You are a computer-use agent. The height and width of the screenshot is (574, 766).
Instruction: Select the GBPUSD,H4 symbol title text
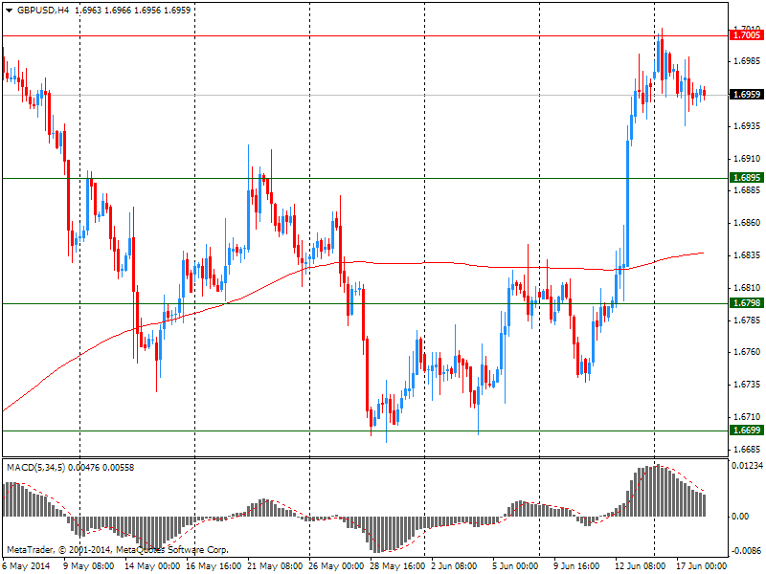coord(43,10)
